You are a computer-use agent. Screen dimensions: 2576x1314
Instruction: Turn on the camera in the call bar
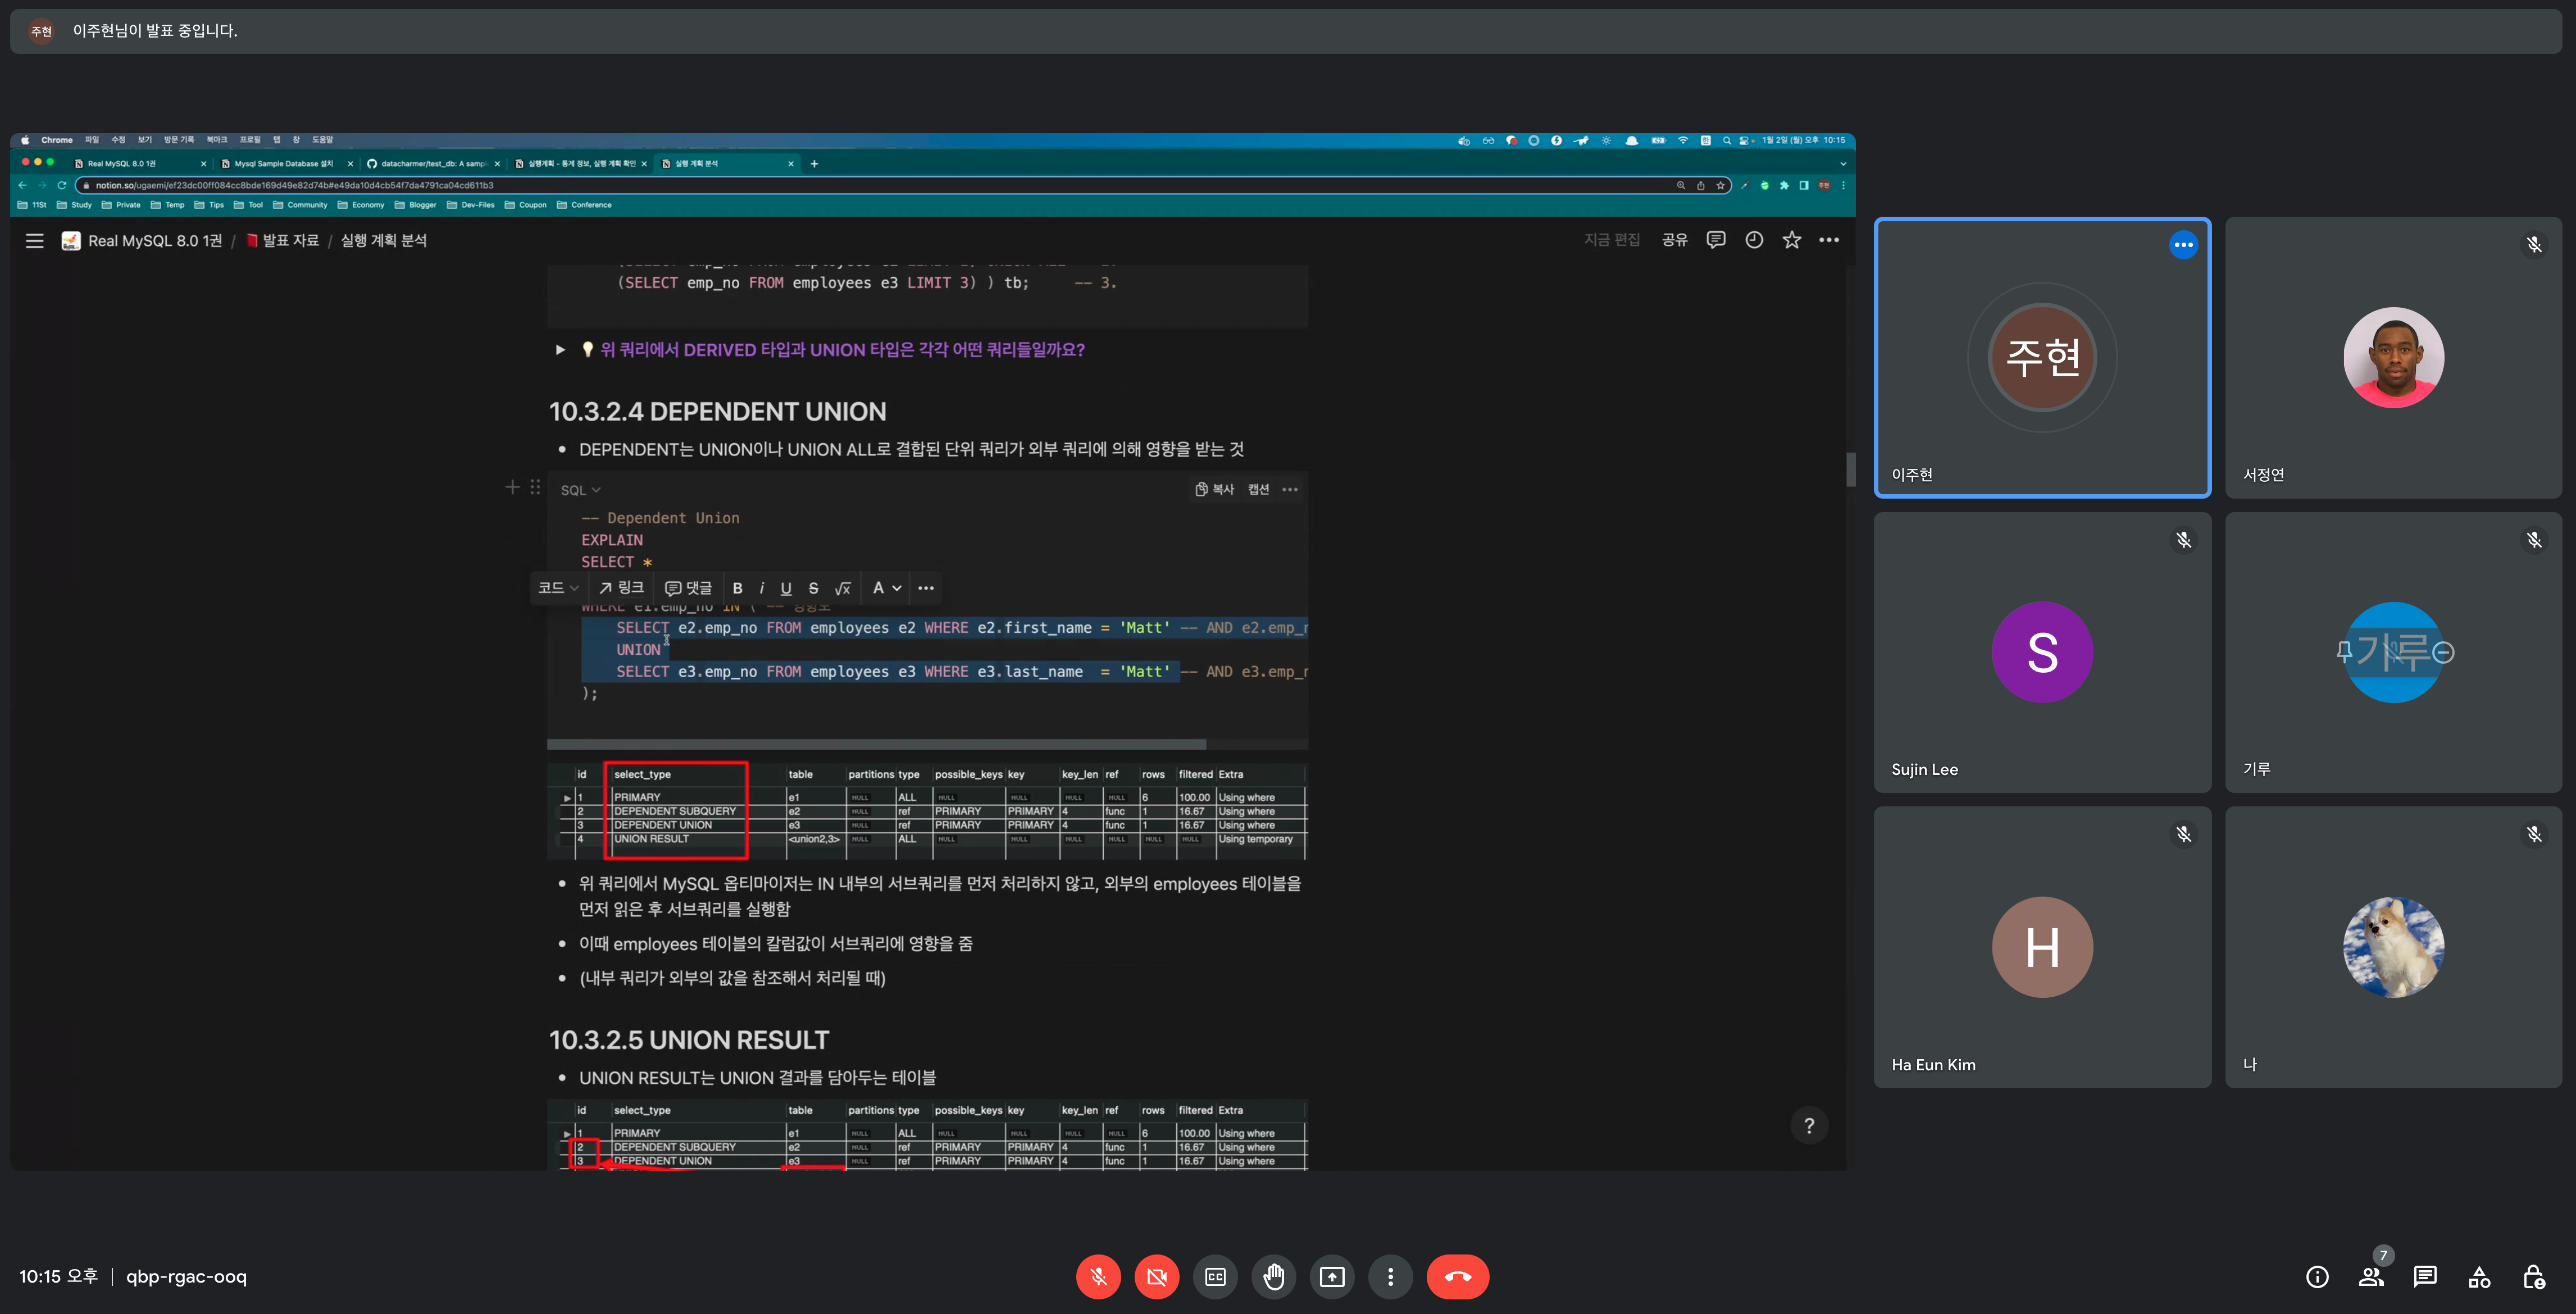(1157, 1276)
